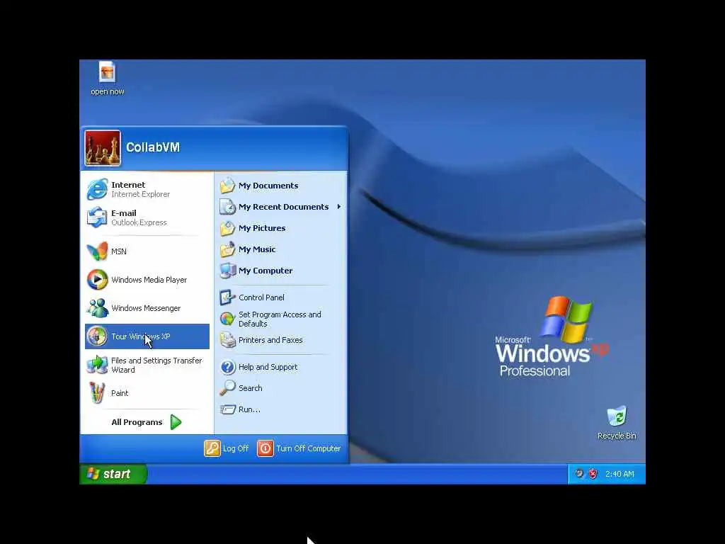Open the MSN butterfly icon

(x=97, y=251)
